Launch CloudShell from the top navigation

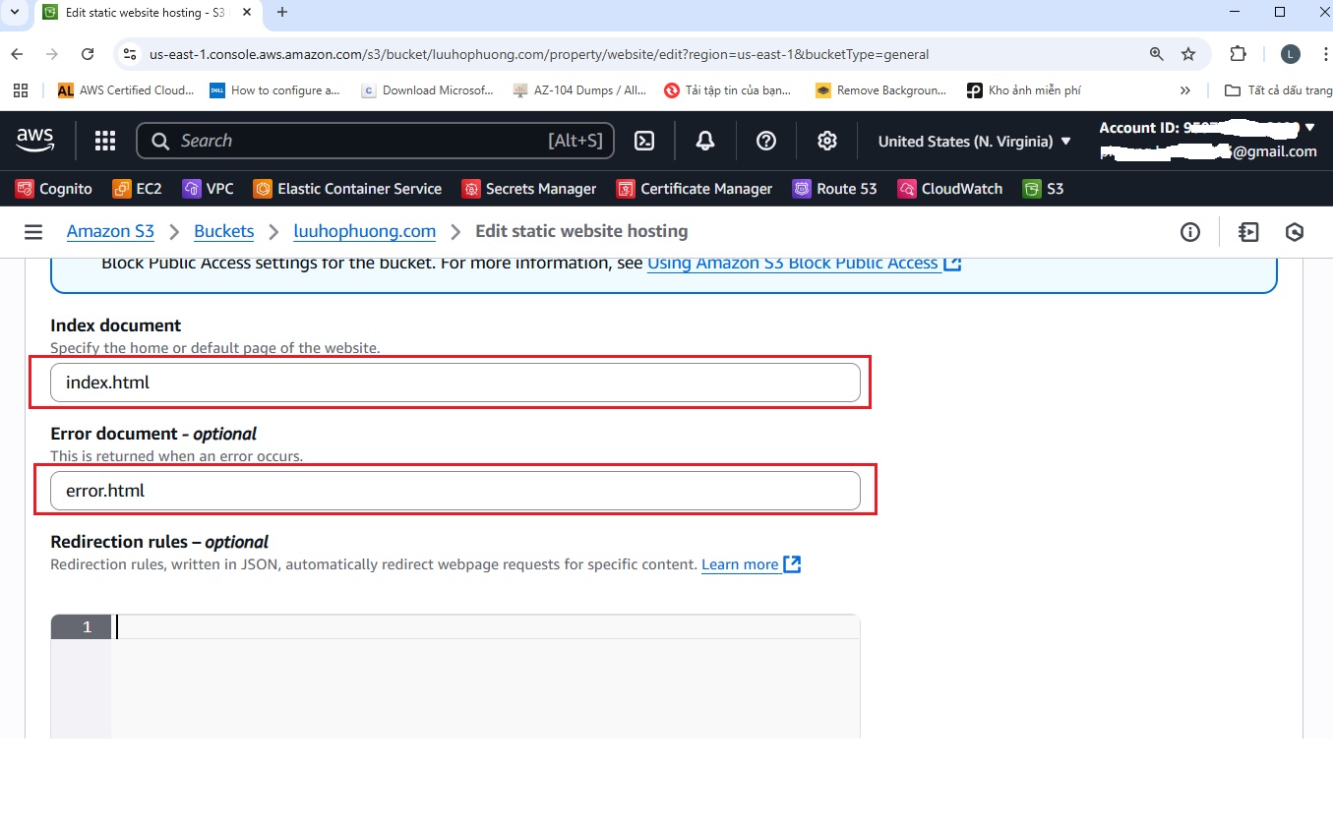[x=644, y=142]
